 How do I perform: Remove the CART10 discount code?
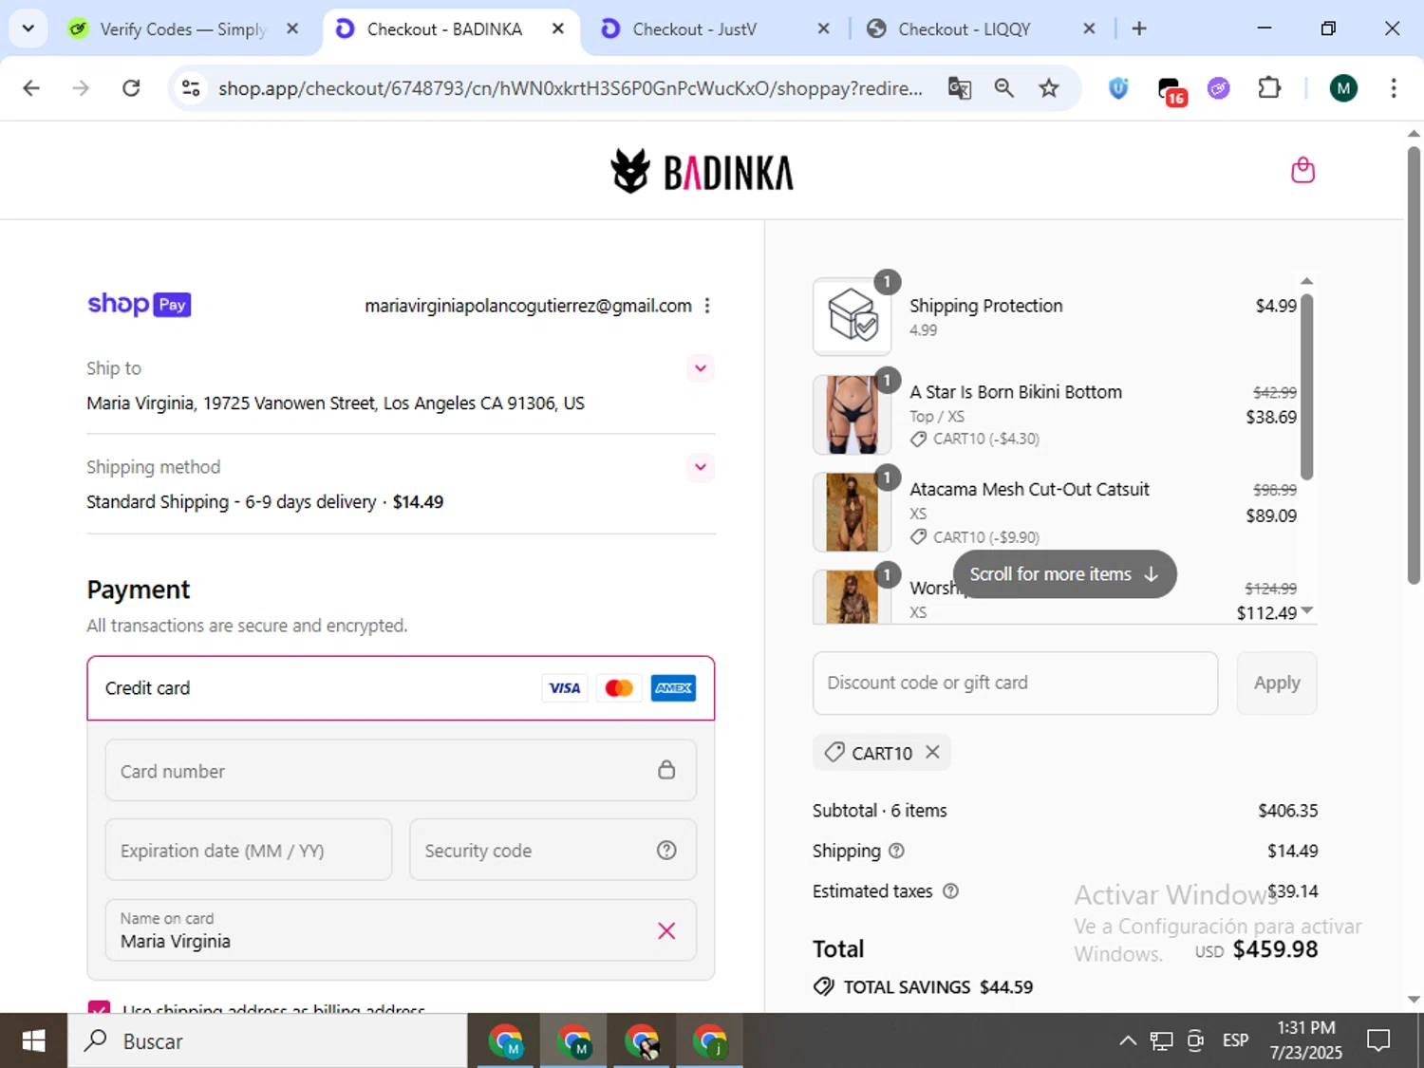(932, 752)
